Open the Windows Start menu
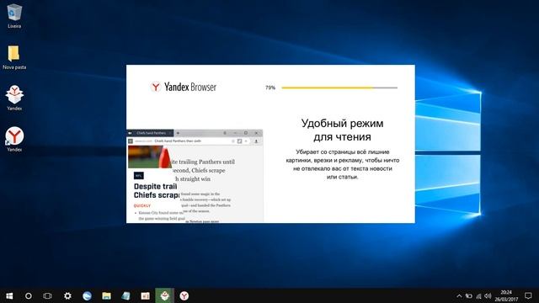This screenshot has height=303, width=539. [9, 295]
